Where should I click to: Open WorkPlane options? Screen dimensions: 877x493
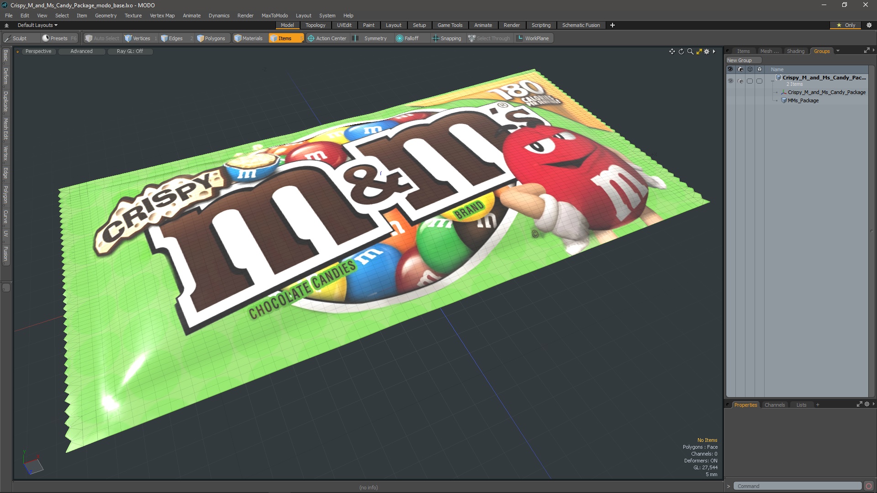[534, 38]
